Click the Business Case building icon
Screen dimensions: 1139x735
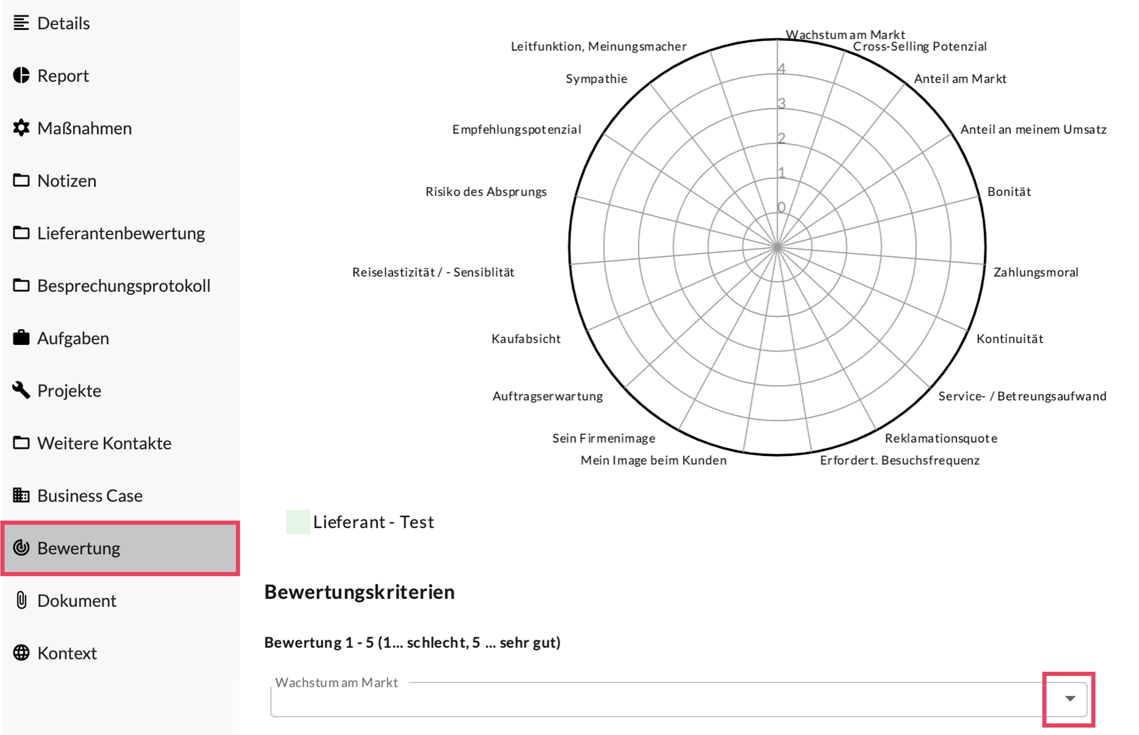click(21, 495)
